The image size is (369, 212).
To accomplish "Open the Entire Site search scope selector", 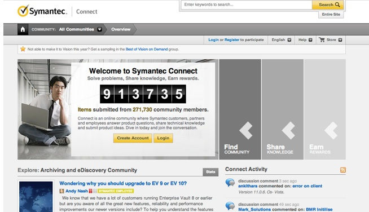I will [331, 14].
